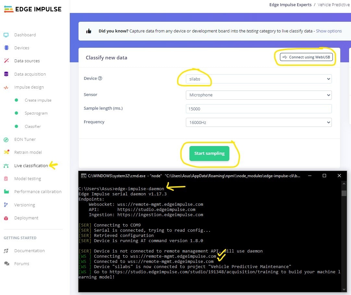This screenshot has width=351, height=295.
Task: Click the "Edge Impulse serial daemon v1.17.3" line
Action: [x=122, y=194]
